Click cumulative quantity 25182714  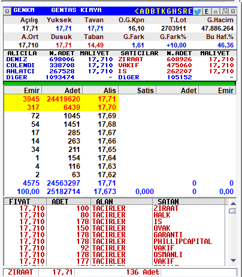click(x=63, y=192)
